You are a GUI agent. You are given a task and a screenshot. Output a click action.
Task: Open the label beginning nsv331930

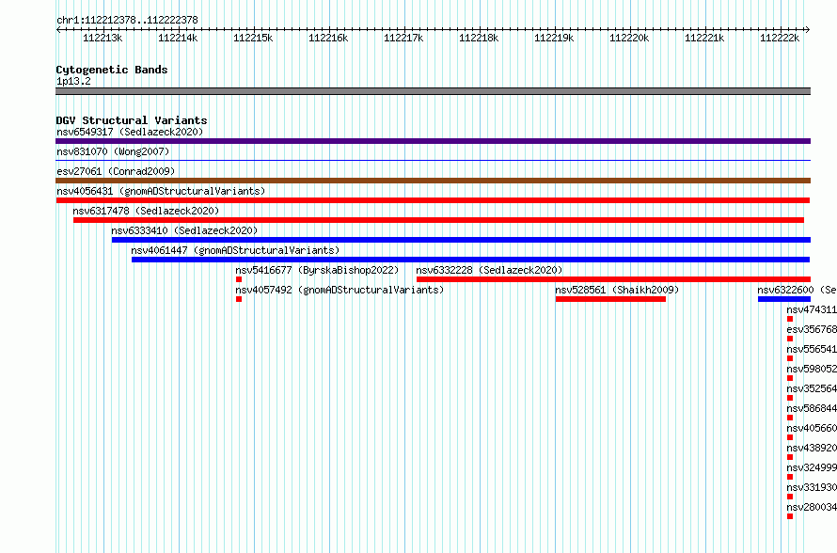[812, 487]
